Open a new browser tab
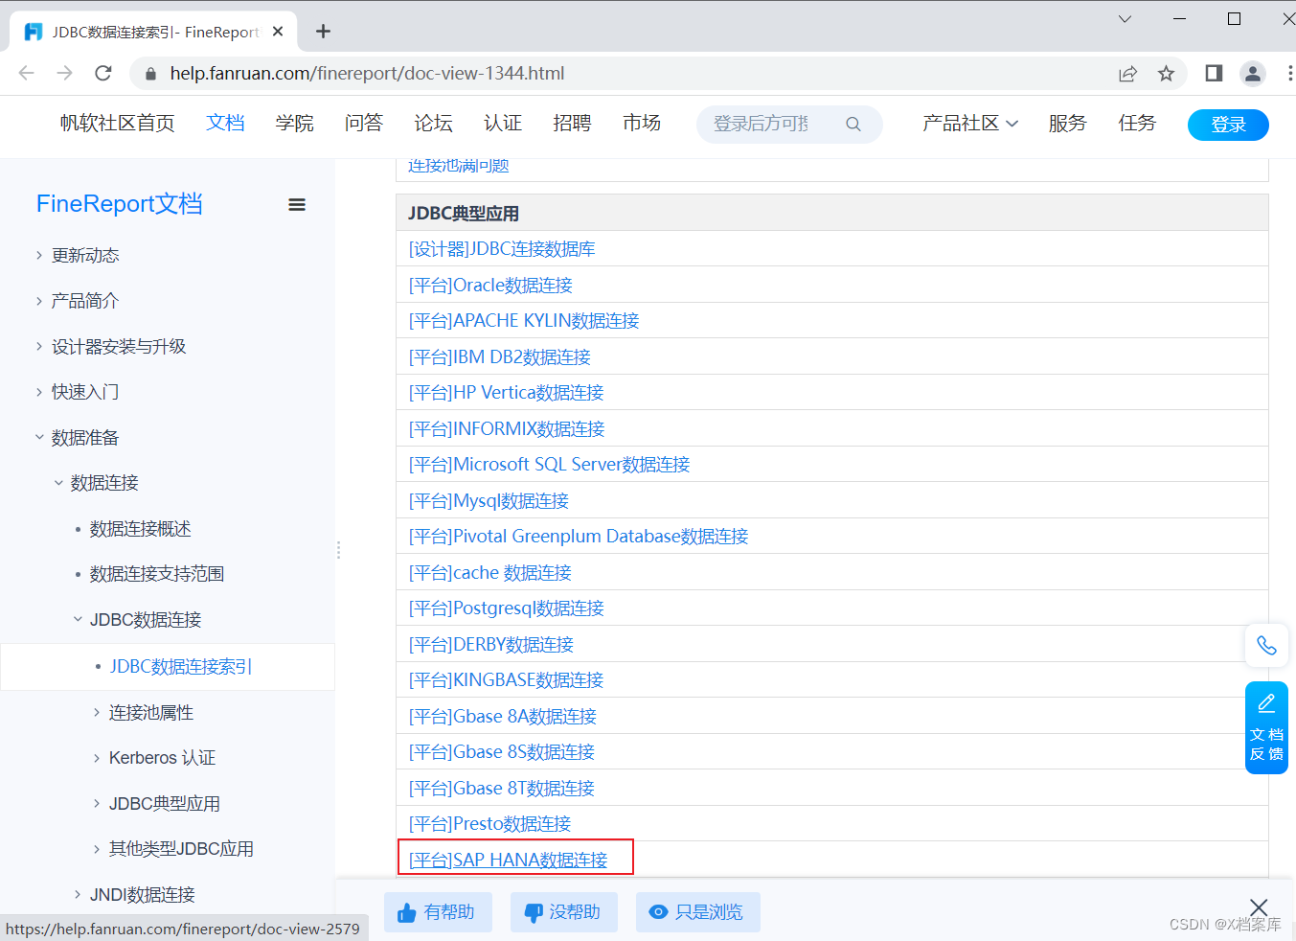1296x941 pixels. coord(324,32)
